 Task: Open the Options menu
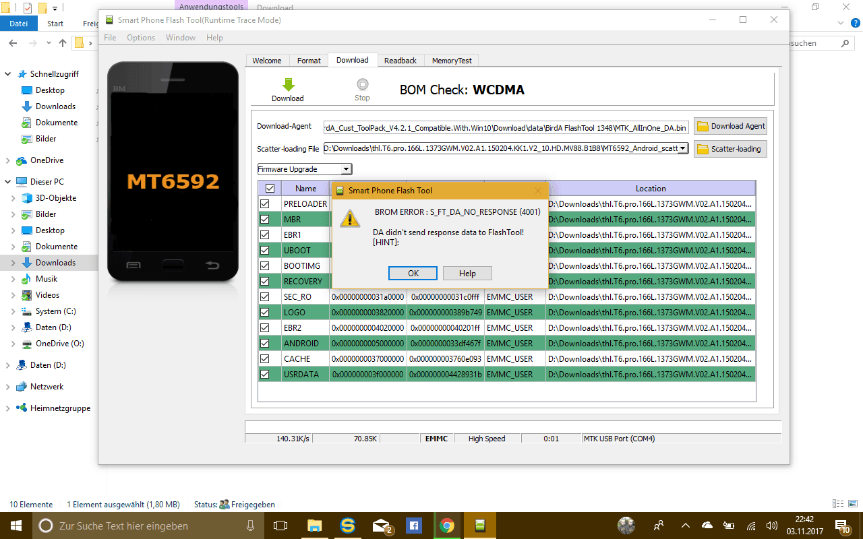click(x=141, y=38)
